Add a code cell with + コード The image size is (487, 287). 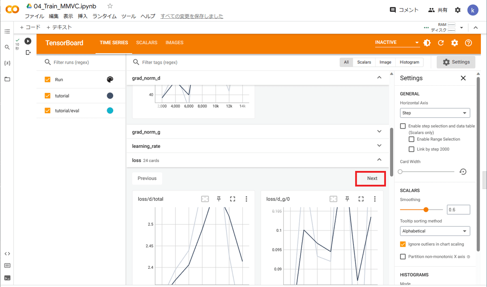(x=30, y=27)
